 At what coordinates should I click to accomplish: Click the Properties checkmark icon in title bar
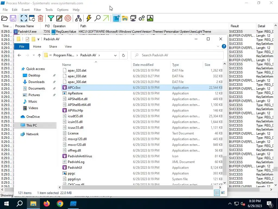(27, 39)
